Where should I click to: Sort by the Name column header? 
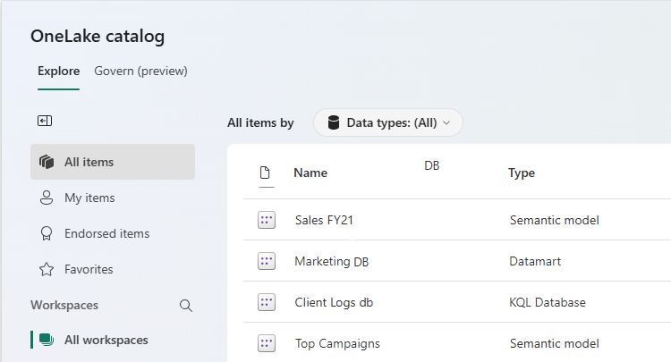310,173
